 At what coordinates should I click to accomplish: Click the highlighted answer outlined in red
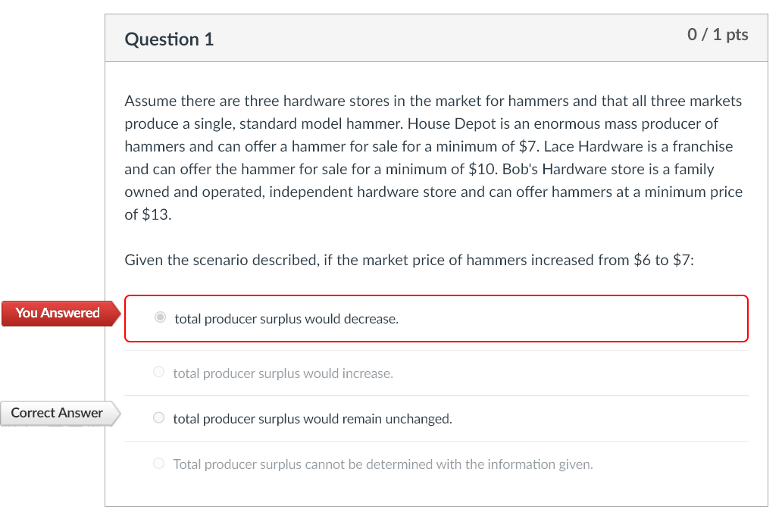click(436, 318)
